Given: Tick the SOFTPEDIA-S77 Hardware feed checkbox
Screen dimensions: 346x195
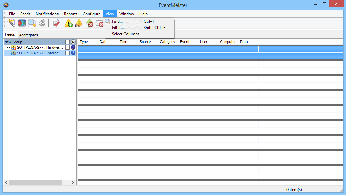Looking at the screenshot, I should (67, 47).
